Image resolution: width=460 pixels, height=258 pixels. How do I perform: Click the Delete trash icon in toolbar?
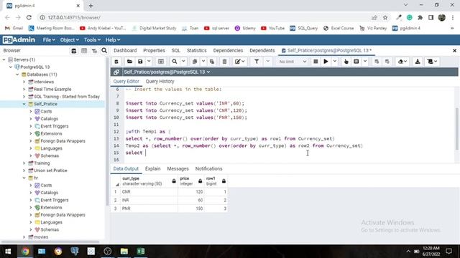pyautogui.click(x=224, y=62)
